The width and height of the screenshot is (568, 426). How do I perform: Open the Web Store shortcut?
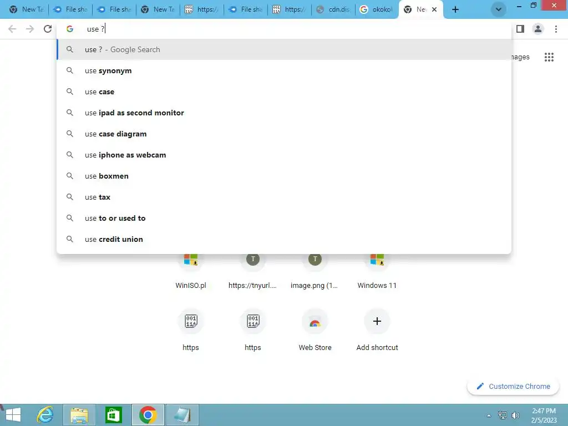coord(315,329)
